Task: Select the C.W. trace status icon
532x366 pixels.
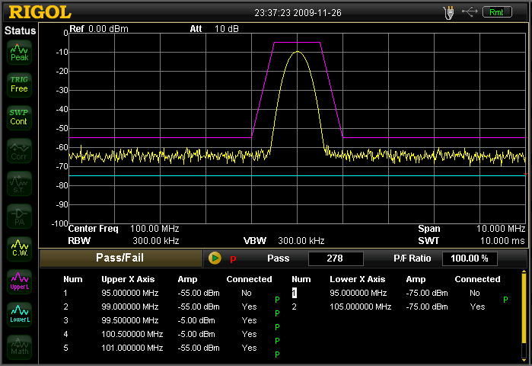Action: pyautogui.click(x=19, y=249)
